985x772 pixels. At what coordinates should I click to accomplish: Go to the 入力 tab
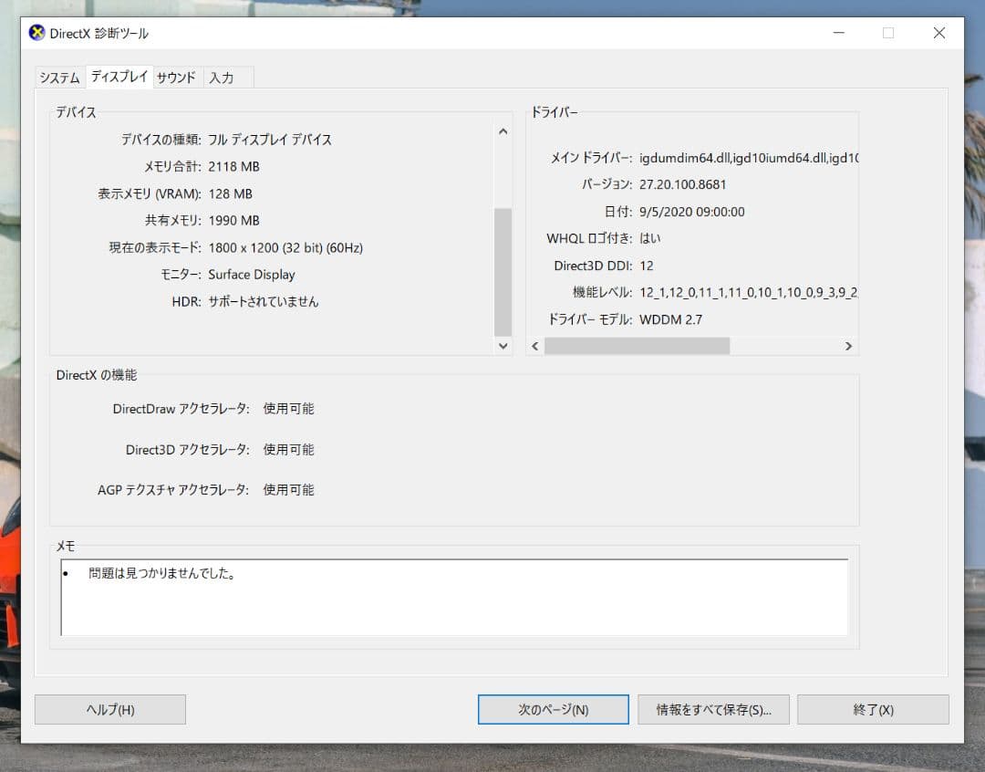click(222, 78)
